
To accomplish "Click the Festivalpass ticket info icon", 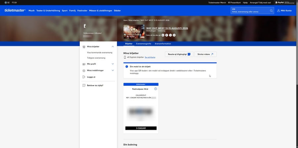I will (x=156, y=89).
